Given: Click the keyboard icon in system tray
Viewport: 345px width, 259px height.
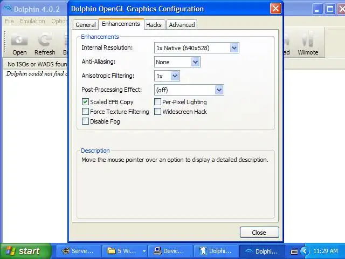Looking at the screenshot, I should click(294, 251).
